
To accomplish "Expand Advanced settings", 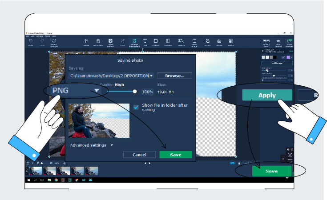I will 91,145.
